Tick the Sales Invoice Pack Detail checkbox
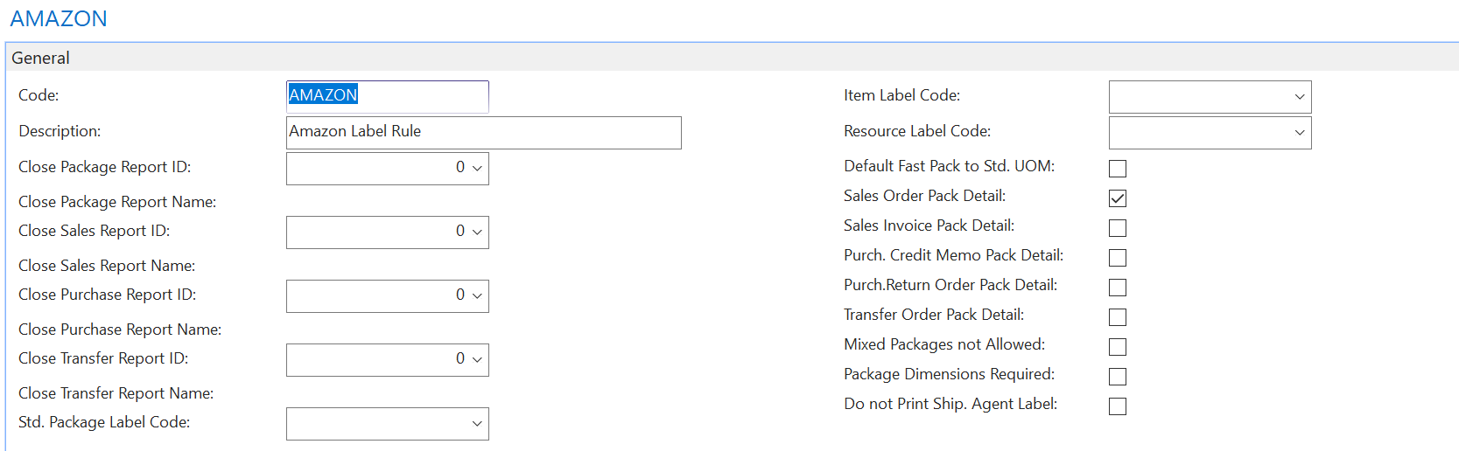The image size is (1459, 451). pyautogui.click(x=1118, y=227)
